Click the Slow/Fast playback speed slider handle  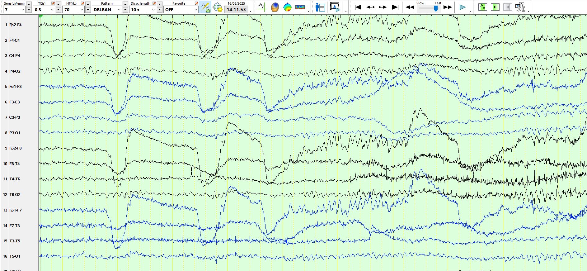[x=436, y=9]
